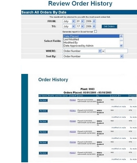Click the Select Fields list scrollbar thumb
The width and height of the screenshot is (137, 163).
(x=121, y=40)
